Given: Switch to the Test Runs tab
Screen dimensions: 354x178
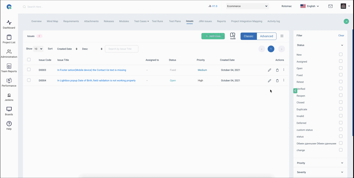Looking at the screenshot, I should coord(157,21).
